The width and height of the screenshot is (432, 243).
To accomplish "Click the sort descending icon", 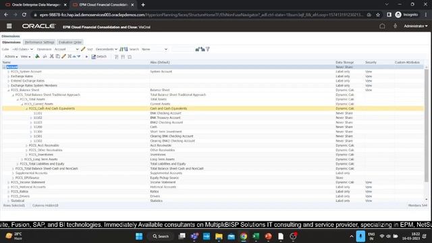I will point(126,49).
